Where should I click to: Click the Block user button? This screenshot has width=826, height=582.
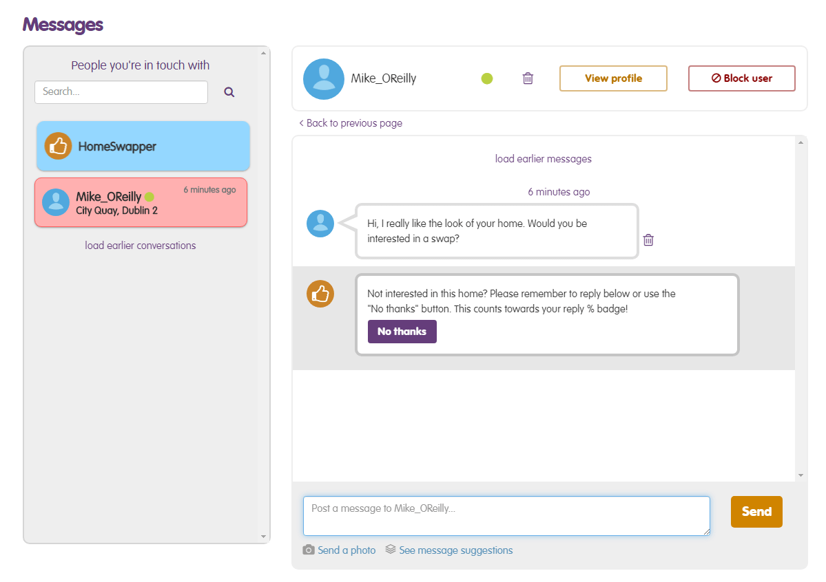coord(741,78)
